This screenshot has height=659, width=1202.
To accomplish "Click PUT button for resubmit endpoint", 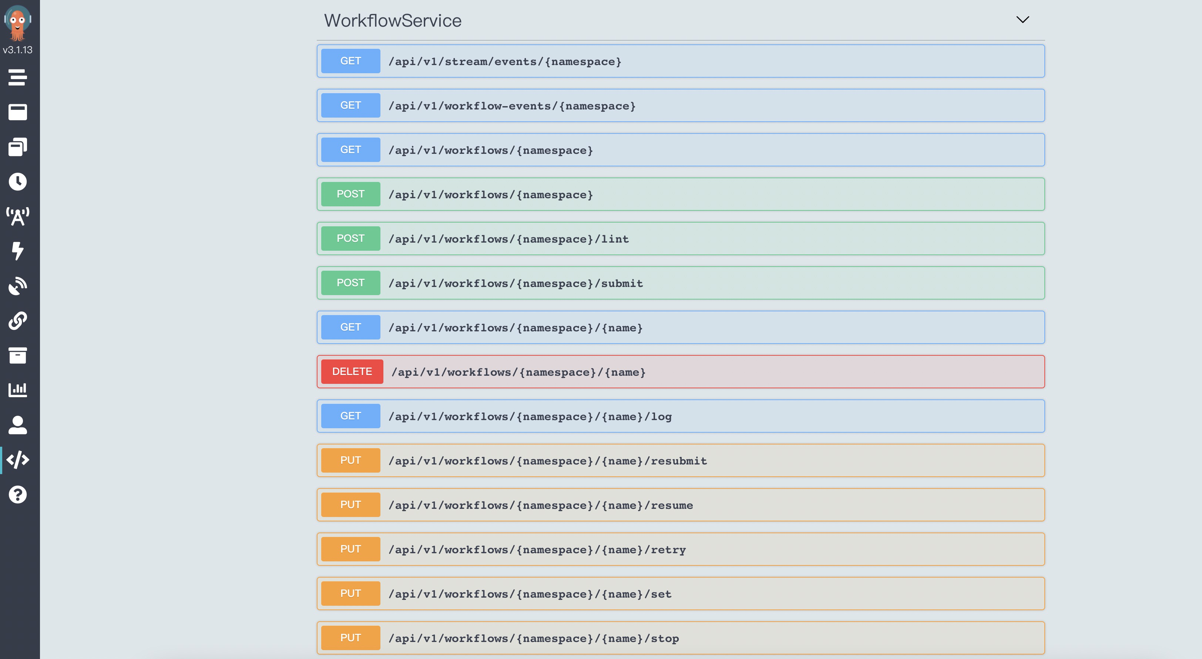I will [350, 460].
